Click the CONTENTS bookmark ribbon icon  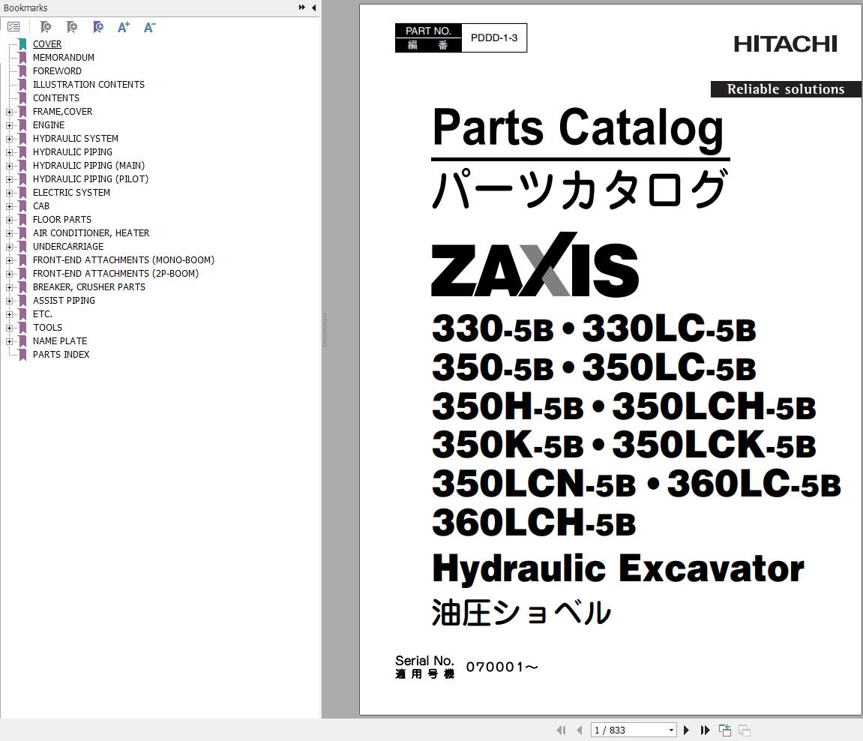tap(22, 98)
